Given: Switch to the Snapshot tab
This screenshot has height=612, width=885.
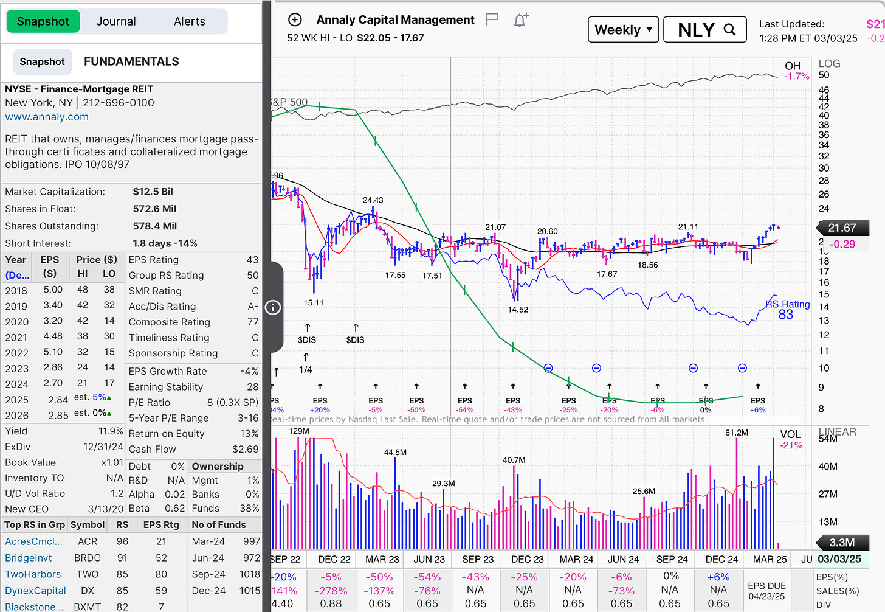Looking at the screenshot, I should click(43, 21).
